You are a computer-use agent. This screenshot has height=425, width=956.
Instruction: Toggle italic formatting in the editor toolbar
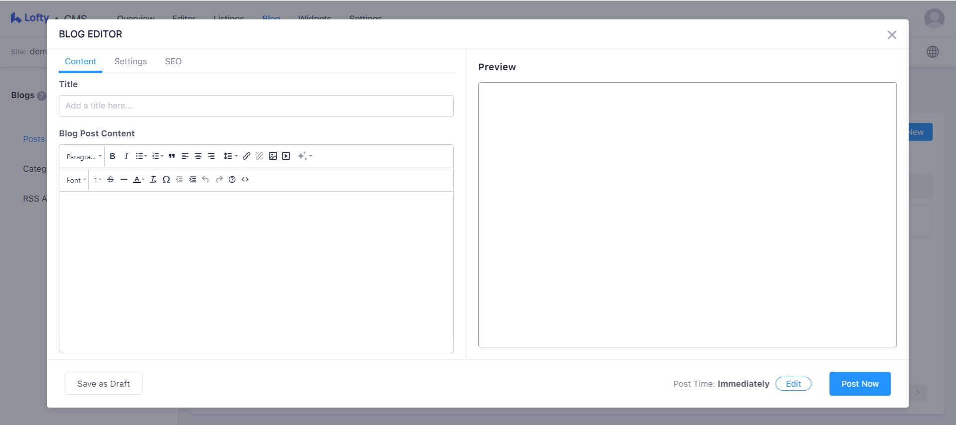click(x=126, y=156)
